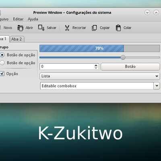Click the 70% progress bar

coord(100,48)
